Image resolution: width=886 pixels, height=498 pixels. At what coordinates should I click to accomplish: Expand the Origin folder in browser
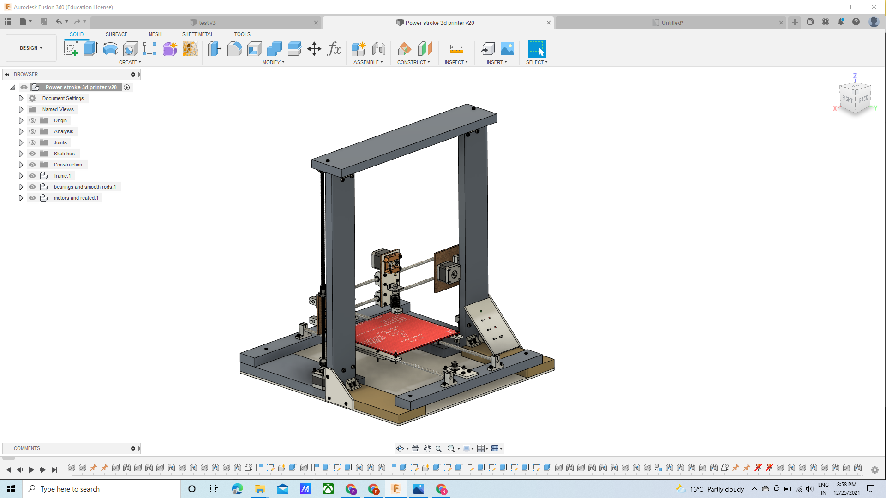coord(21,120)
